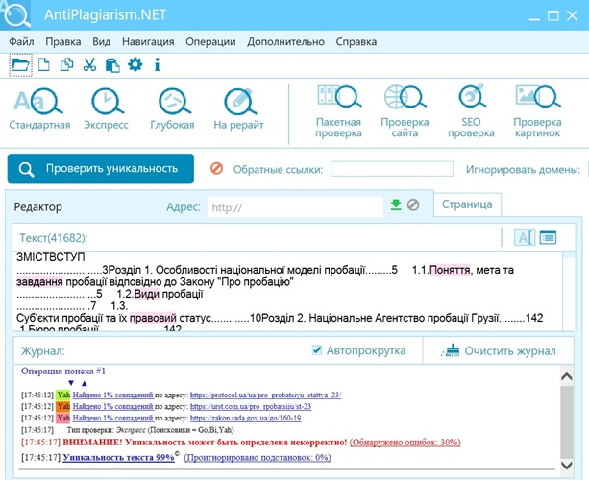The height and width of the screenshot is (480, 589).
Task: Click highlighted word Поняття in text
Action: coord(450,270)
